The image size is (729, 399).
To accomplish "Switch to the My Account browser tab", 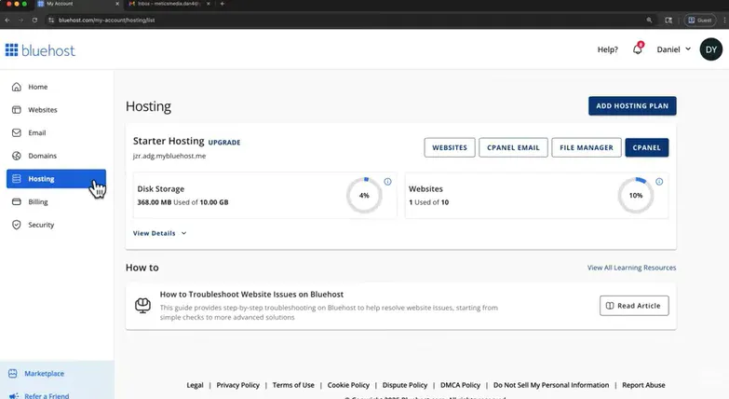I will pos(76,4).
